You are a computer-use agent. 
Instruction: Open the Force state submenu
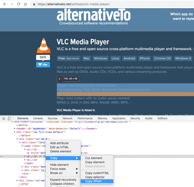click(63, 169)
